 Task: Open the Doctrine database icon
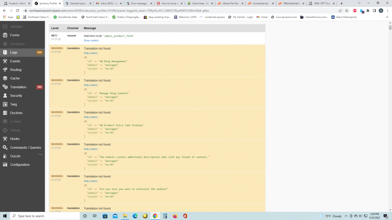5,113
